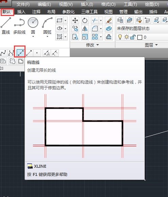The image size is (168, 197).
Task: Activate the Fillet tool
Action: [95, 29]
